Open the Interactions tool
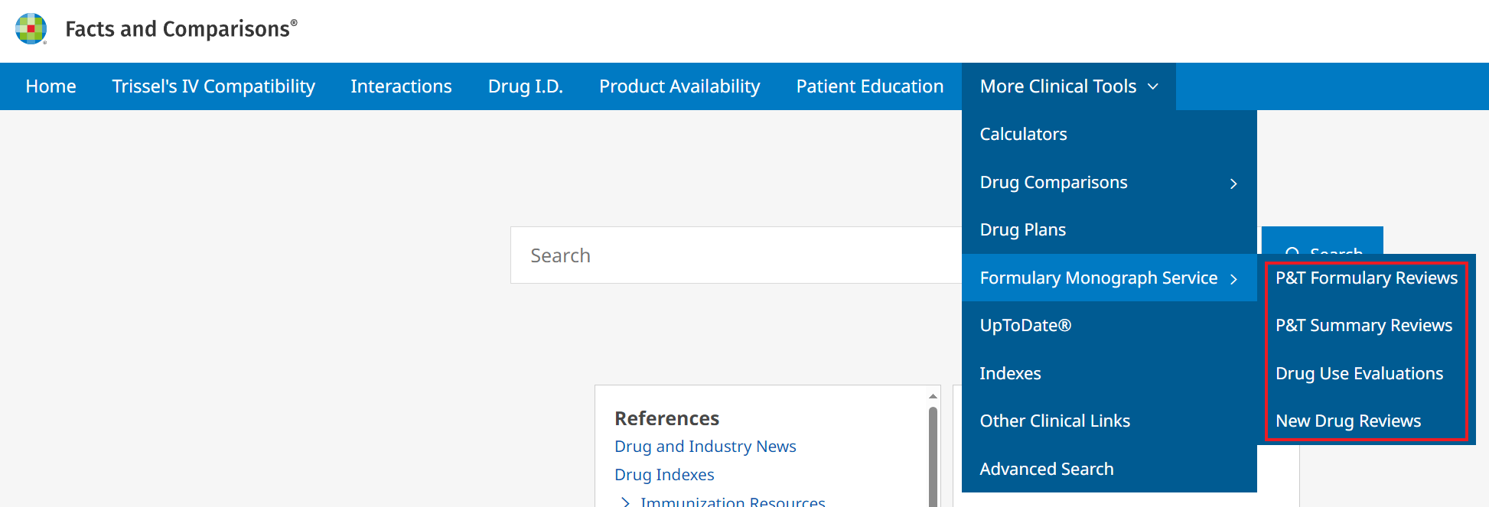 pos(401,86)
